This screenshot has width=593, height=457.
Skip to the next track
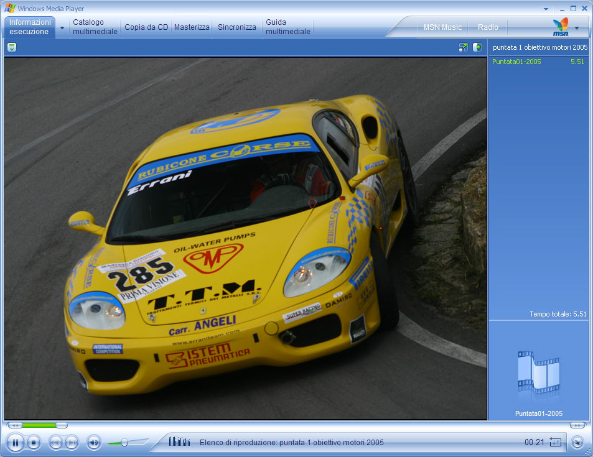72,442
